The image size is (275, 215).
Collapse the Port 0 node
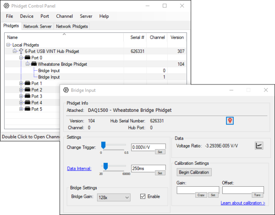21,58
